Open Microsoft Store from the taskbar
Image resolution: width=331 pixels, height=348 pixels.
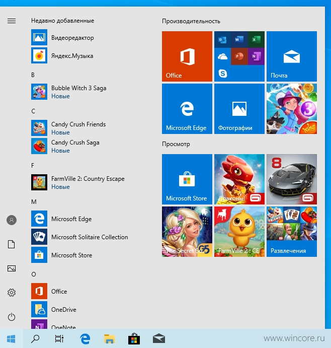pos(134,339)
